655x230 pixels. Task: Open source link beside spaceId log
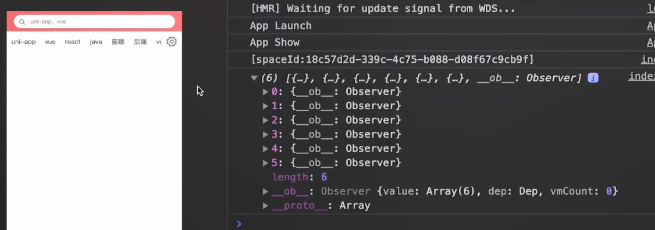coord(648,60)
